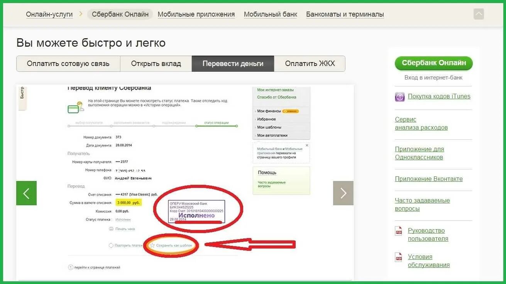Open Приложение для Одноклассников link

click(x=420, y=153)
